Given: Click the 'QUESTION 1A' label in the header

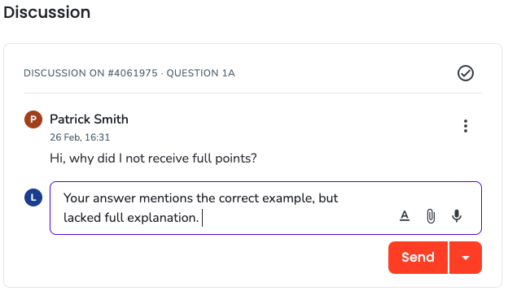Looking at the screenshot, I should coord(200,73).
